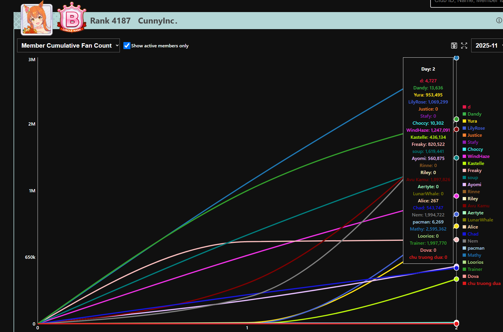
Task: Select the Avu Kamu legend label
Action: (x=479, y=206)
